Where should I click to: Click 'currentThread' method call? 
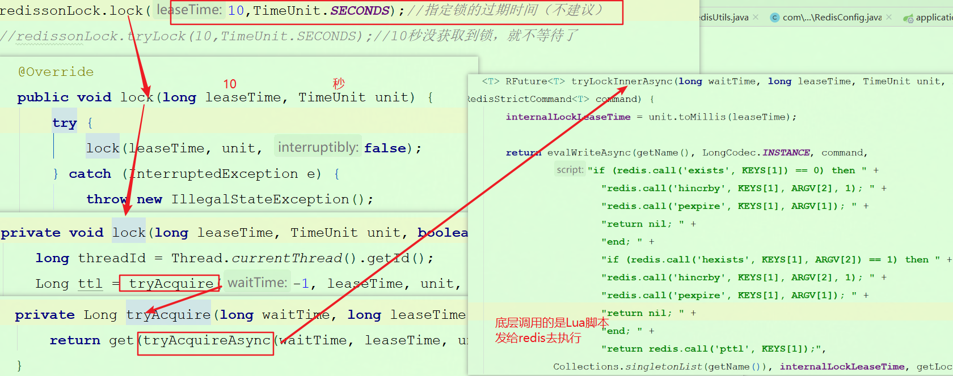286,258
